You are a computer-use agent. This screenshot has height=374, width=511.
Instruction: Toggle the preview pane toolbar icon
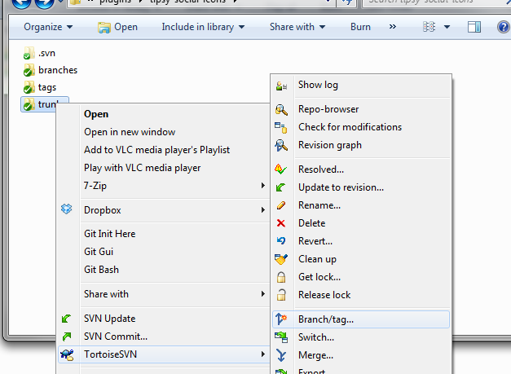coord(474,27)
